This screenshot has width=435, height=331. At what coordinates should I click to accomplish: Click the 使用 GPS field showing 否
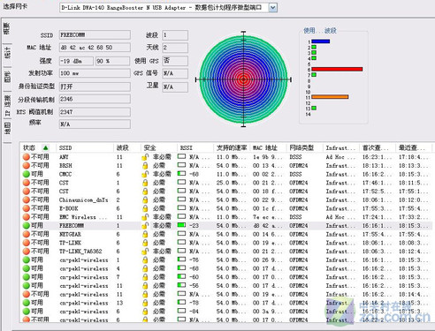click(175, 61)
